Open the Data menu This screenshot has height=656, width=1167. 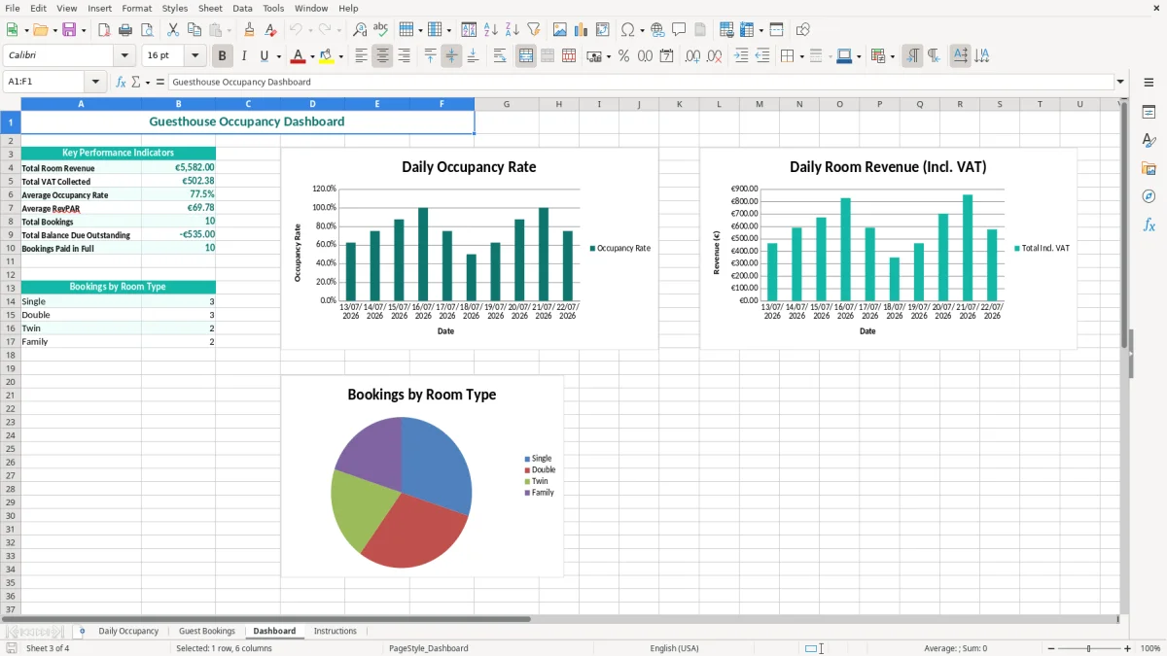(242, 8)
